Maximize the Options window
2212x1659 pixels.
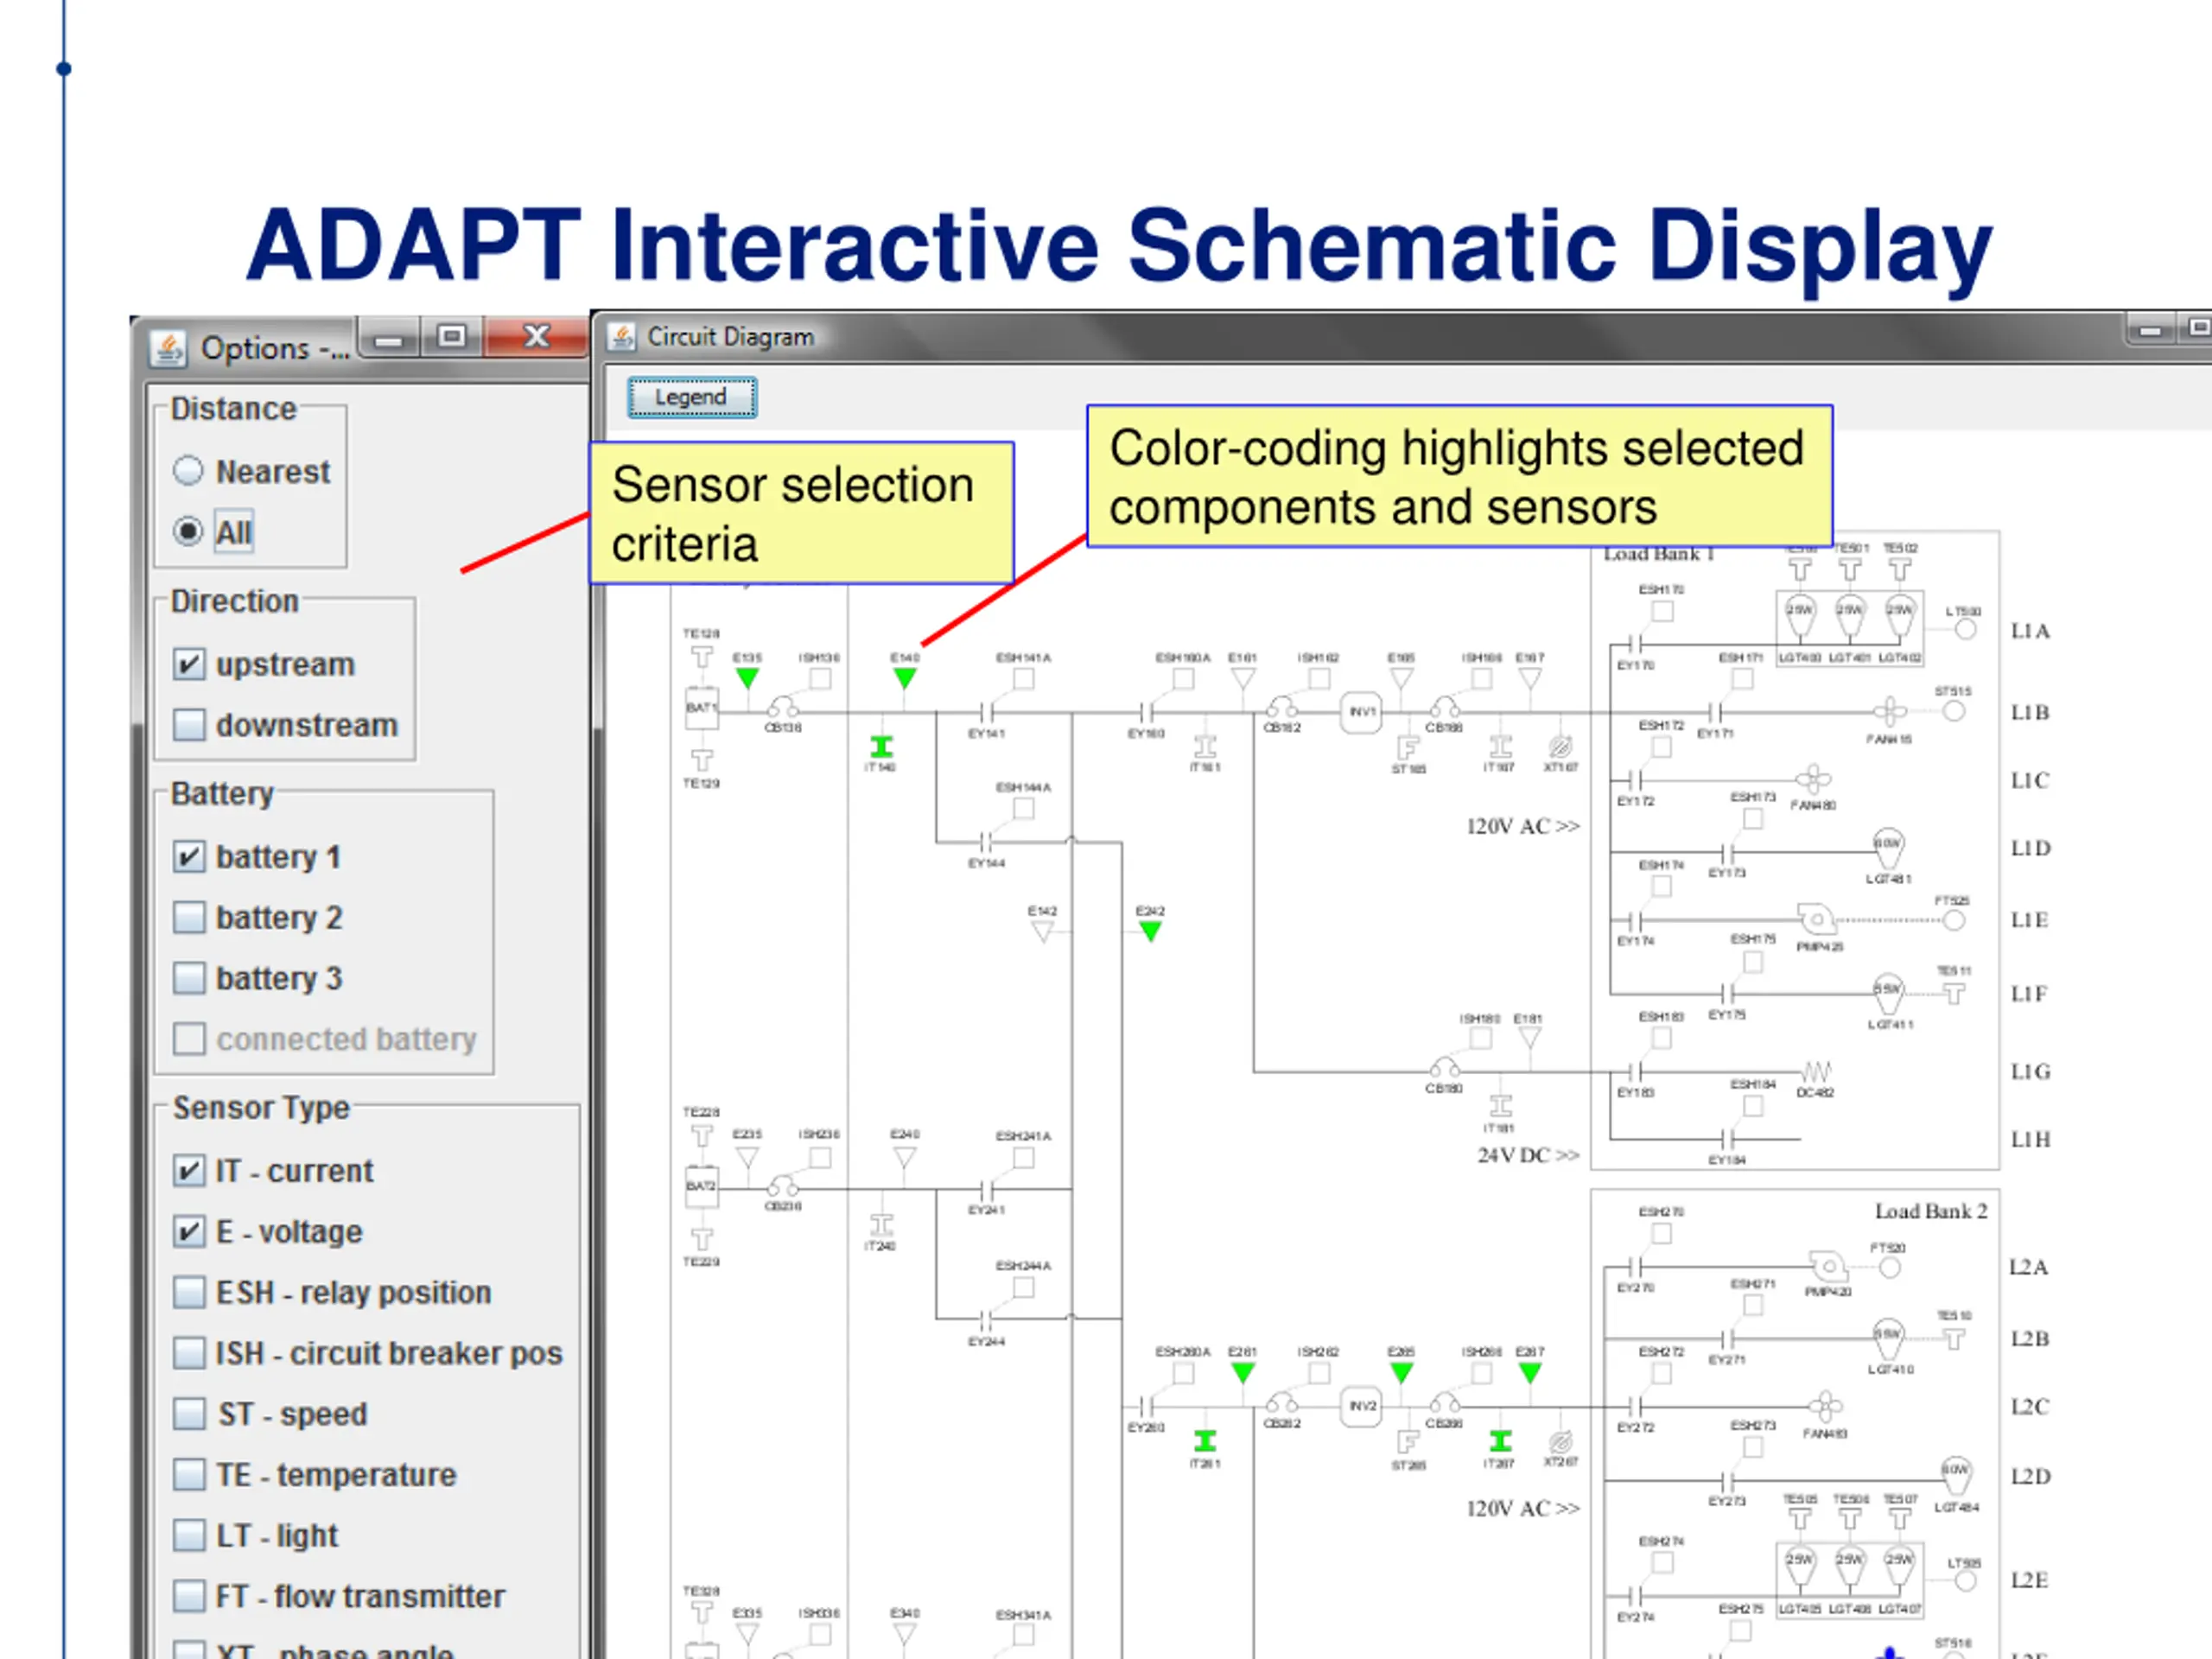click(x=451, y=337)
